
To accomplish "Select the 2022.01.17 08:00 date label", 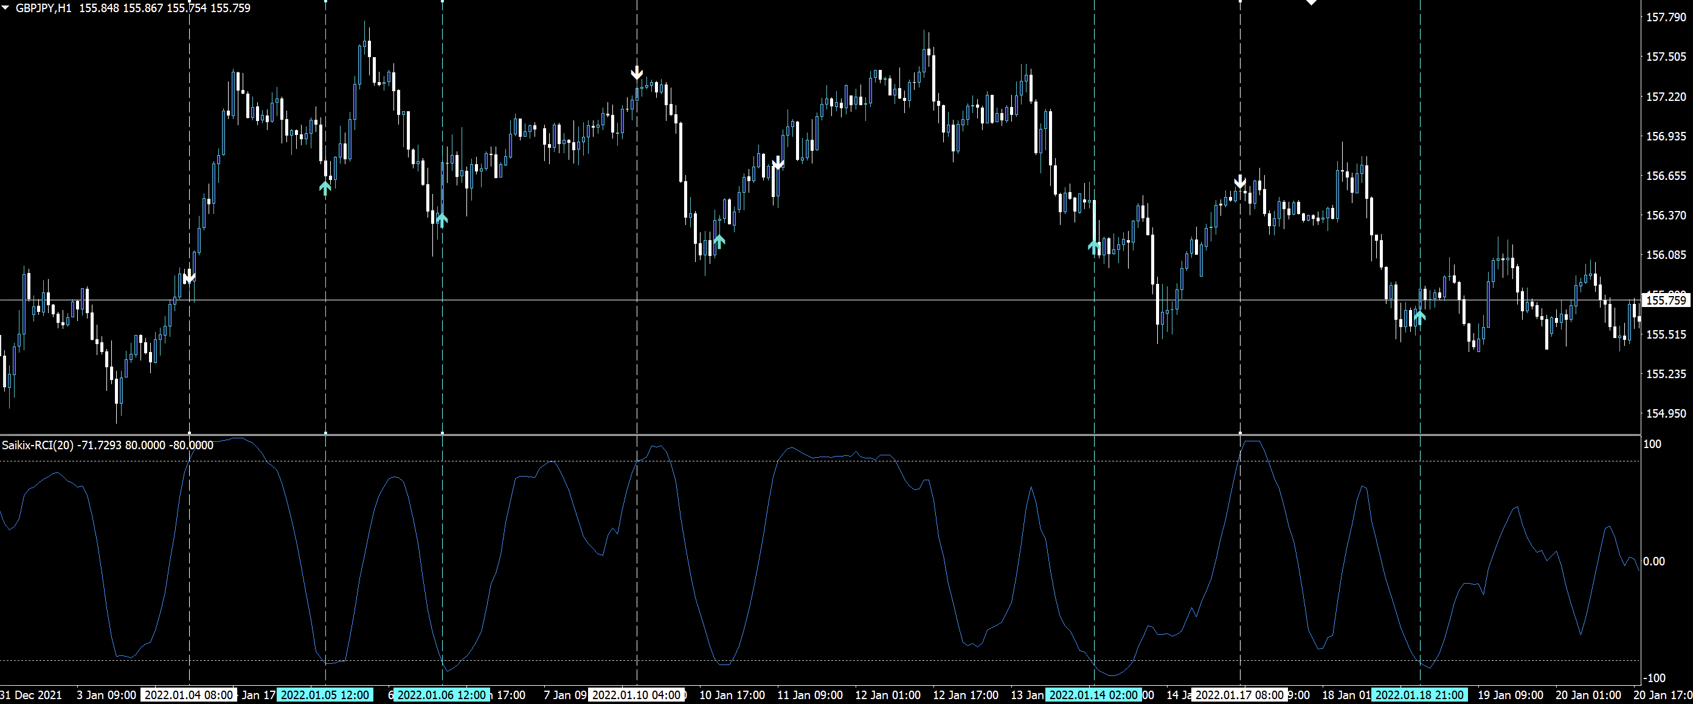I will click(x=1239, y=695).
